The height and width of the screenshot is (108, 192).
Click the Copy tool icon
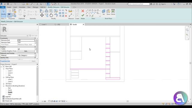(x=46, y=15)
